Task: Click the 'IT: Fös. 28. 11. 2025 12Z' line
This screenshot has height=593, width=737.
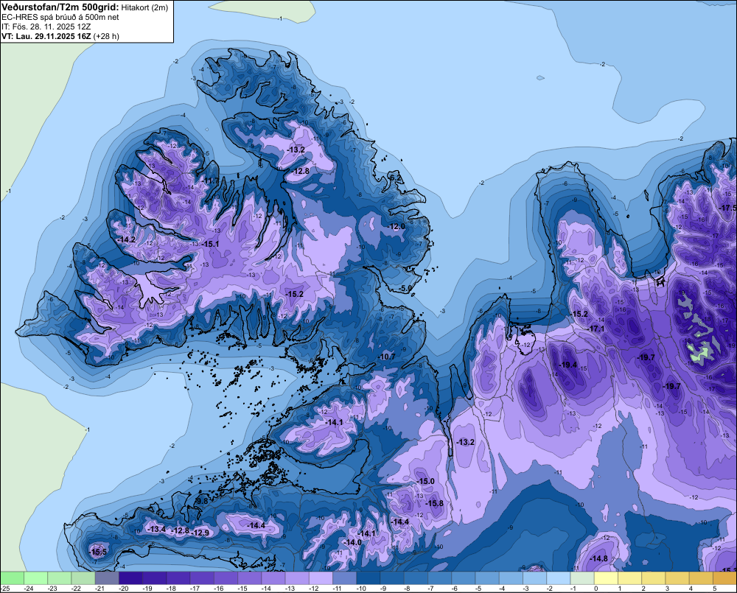Action: (x=46, y=27)
